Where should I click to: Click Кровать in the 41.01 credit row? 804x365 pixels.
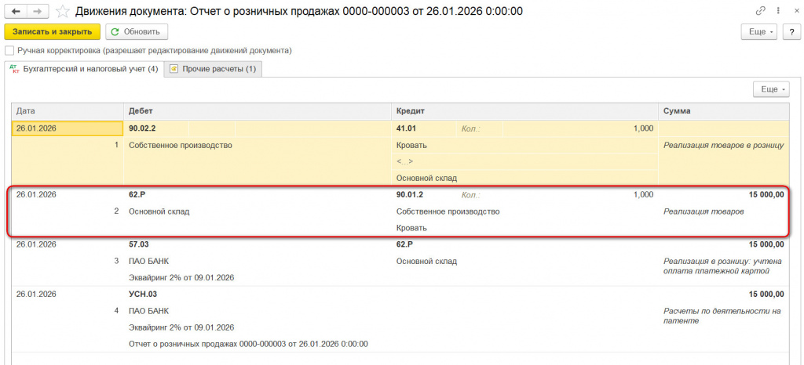pyautogui.click(x=411, y=145)
